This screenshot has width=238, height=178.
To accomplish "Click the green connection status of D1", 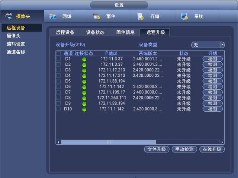I will (84, 59).
